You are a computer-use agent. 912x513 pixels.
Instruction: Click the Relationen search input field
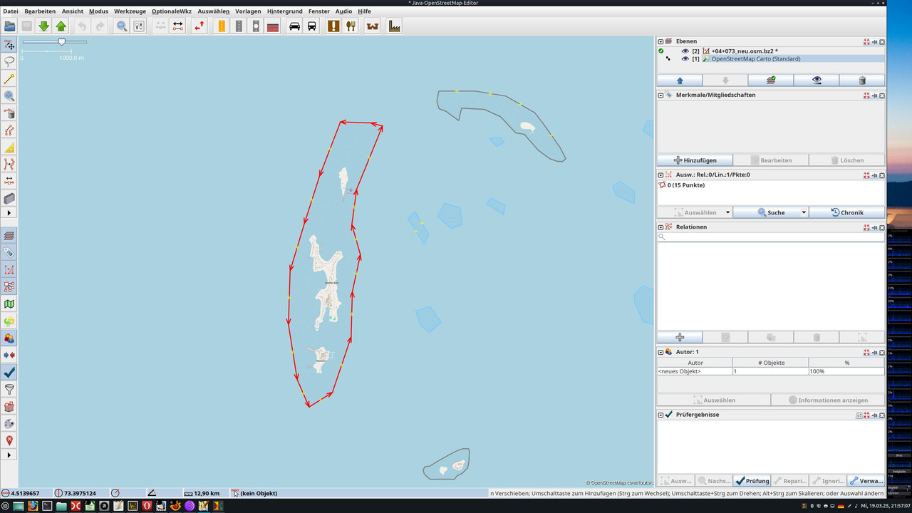point(771,237)
